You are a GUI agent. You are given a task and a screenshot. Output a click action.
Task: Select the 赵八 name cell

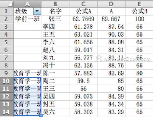(x=55, y=50)
